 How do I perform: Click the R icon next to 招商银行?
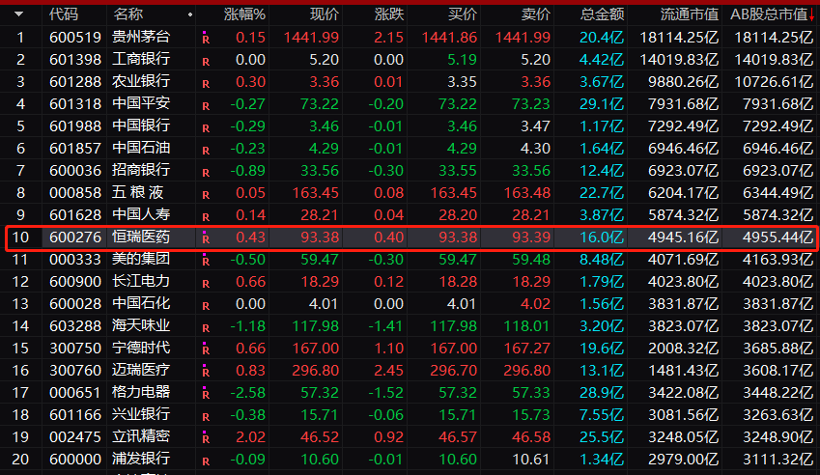[205, 172]
